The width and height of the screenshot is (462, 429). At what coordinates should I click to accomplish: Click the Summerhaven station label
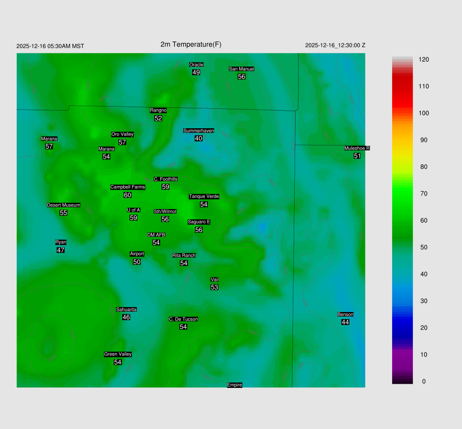tap(199, 131)
